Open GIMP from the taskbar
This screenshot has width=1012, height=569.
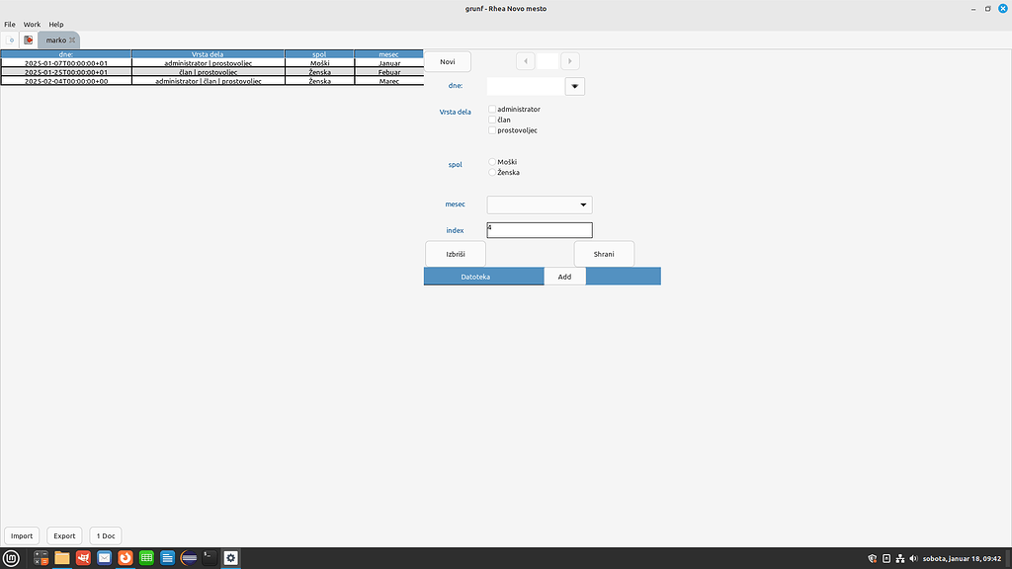click(83, 557)
